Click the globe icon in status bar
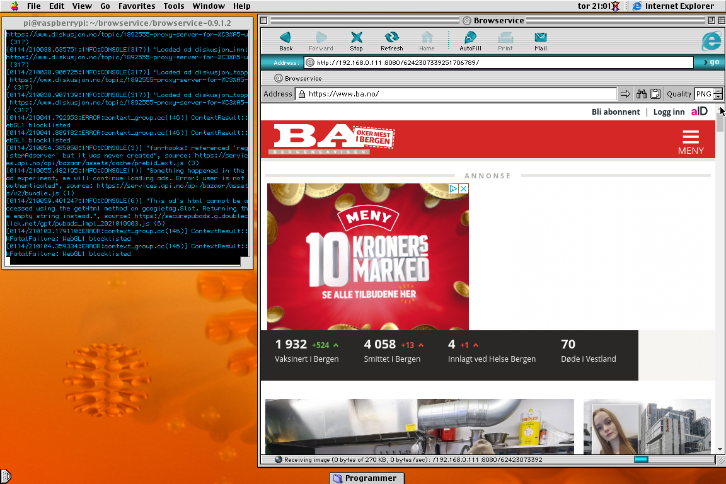The image size is (726, 484). pyautogui.click(x=279, y=459)
